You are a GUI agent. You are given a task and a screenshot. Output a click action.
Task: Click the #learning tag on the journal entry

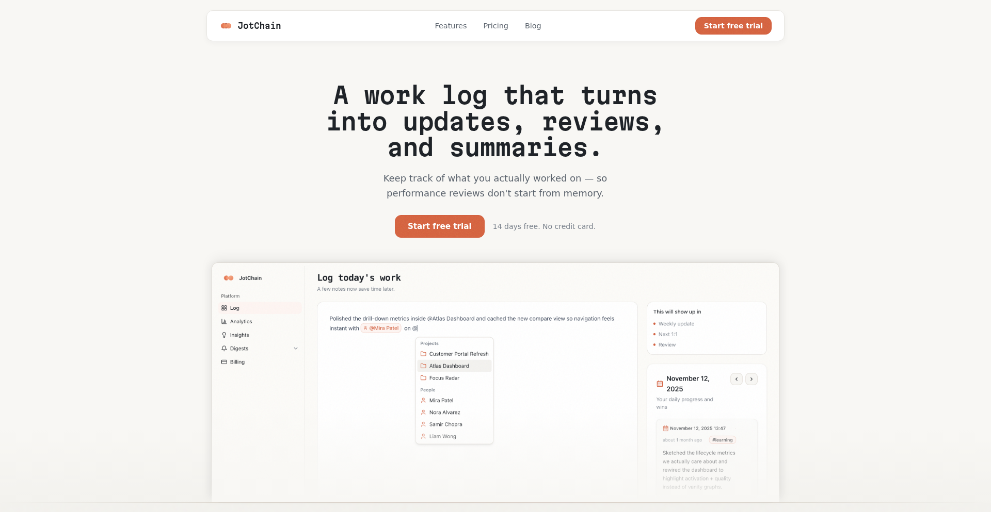coord(722,440)
